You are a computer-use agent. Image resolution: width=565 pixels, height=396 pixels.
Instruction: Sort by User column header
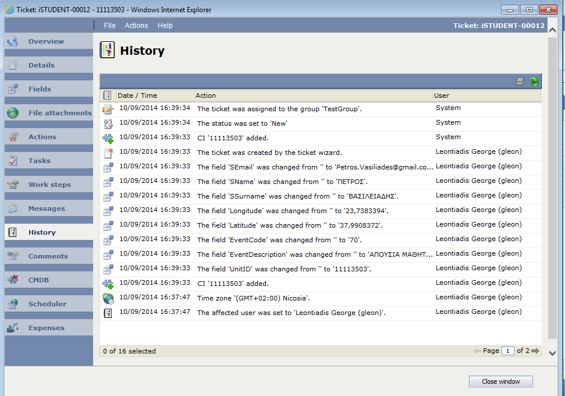487,96
